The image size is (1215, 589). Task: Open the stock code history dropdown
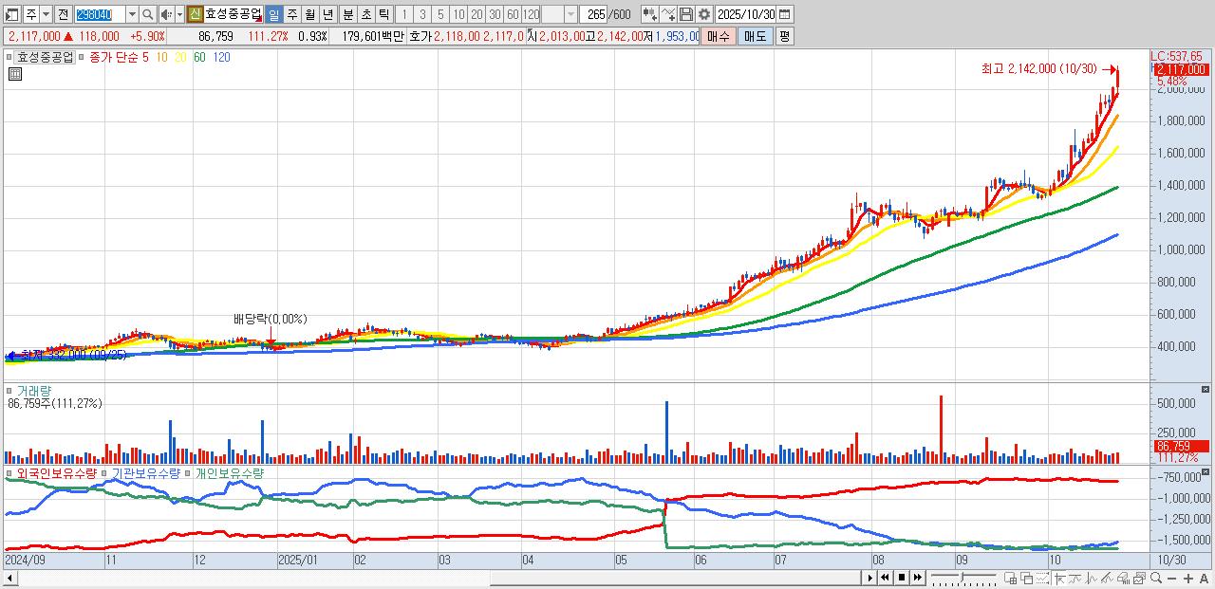[132, 14]
